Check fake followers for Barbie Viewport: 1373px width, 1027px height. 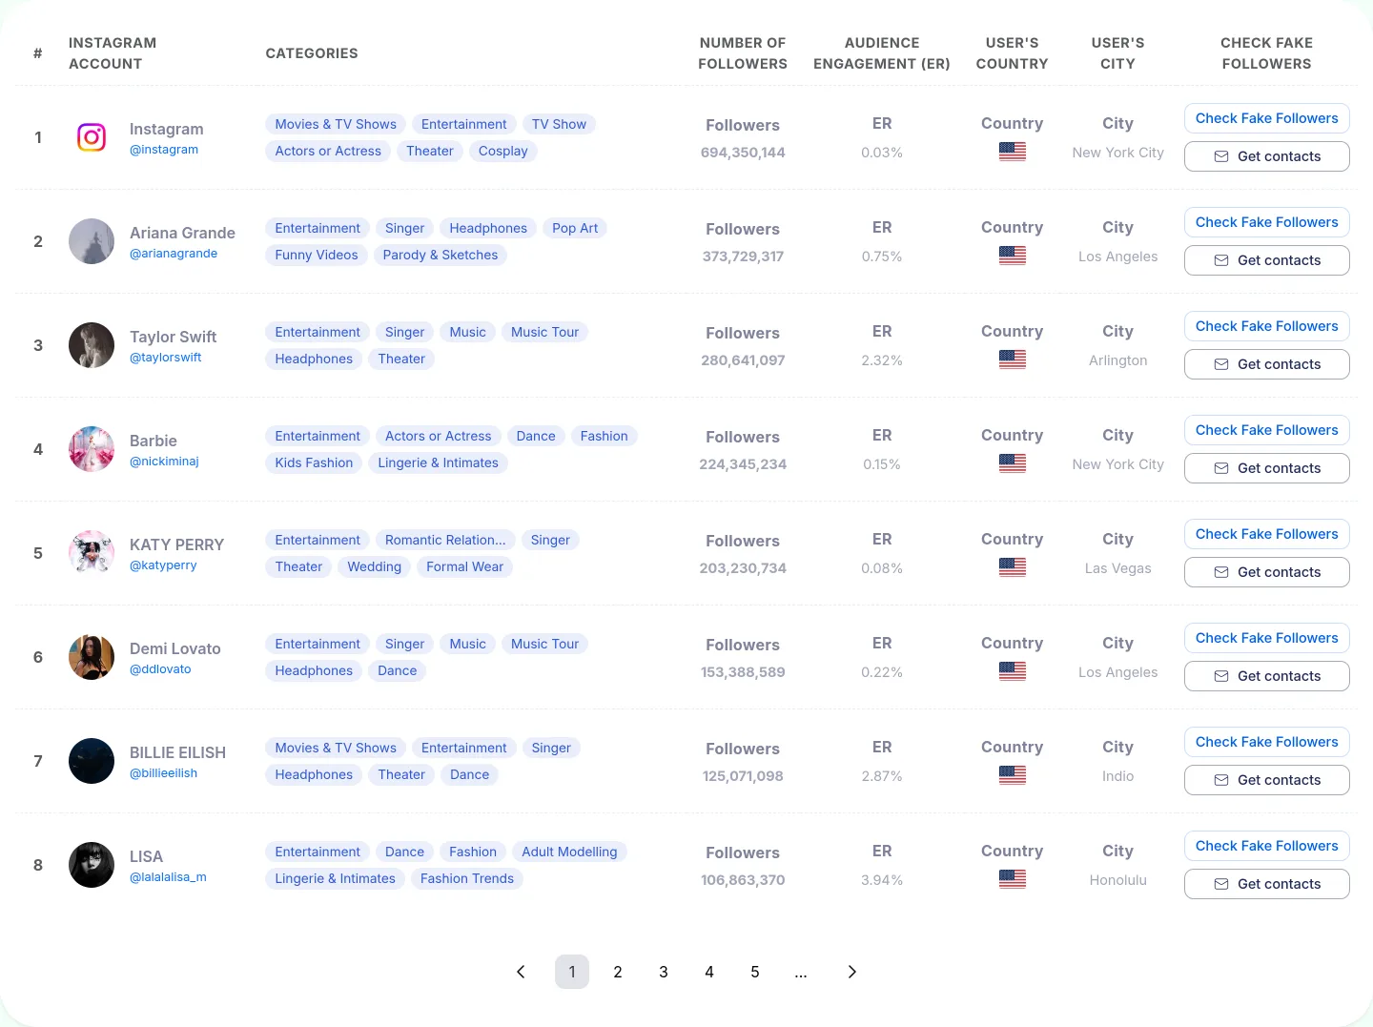click(1267, 430)
